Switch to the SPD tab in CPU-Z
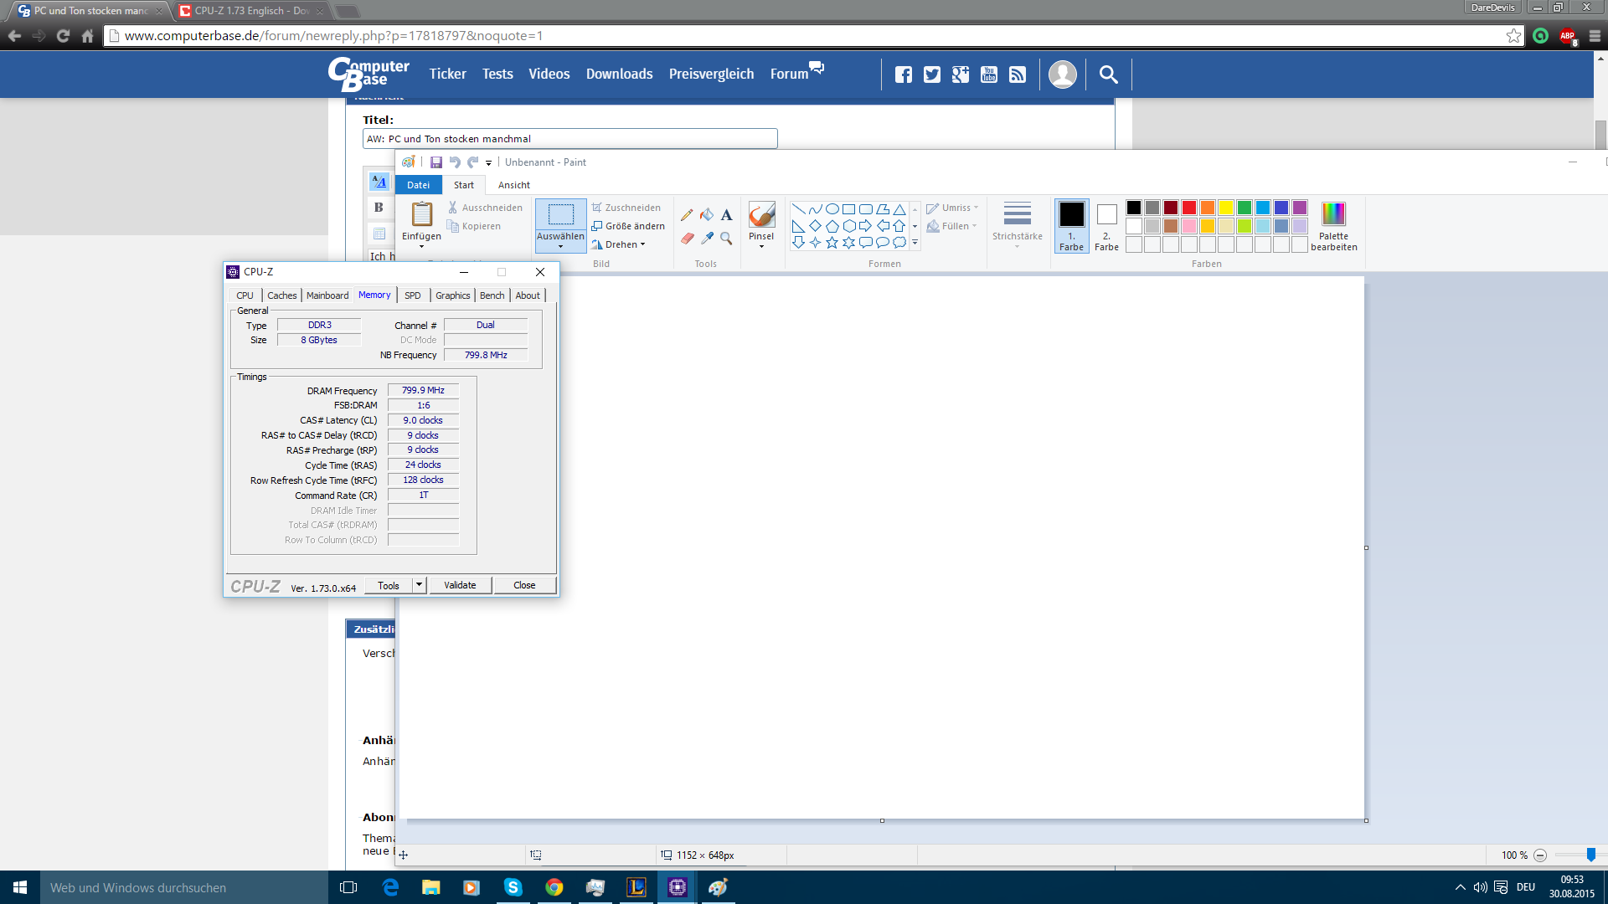The image size is (1608, 904). 412,295
